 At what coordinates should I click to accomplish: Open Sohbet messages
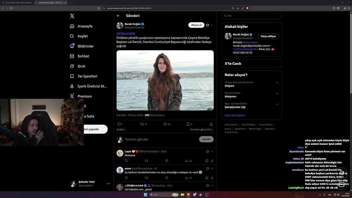pos(79,56)
